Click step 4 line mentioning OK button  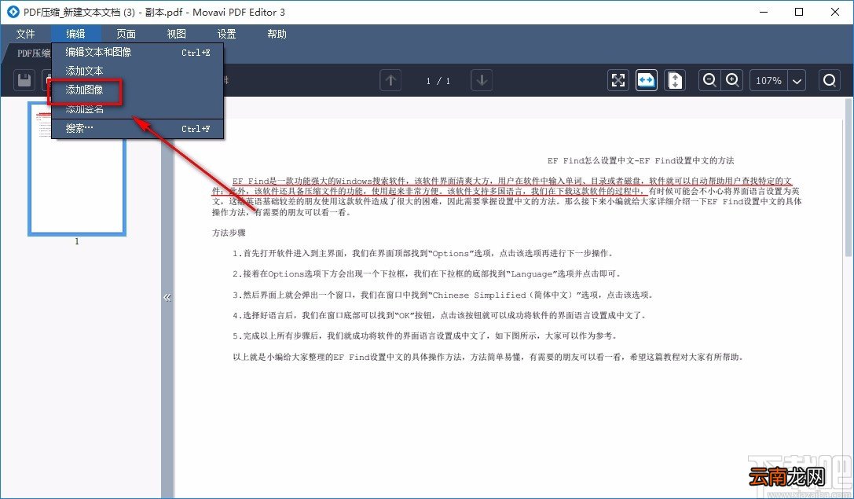(439, 315)
